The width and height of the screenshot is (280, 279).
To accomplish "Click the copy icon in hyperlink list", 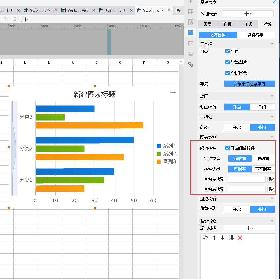I will point(206,238).
